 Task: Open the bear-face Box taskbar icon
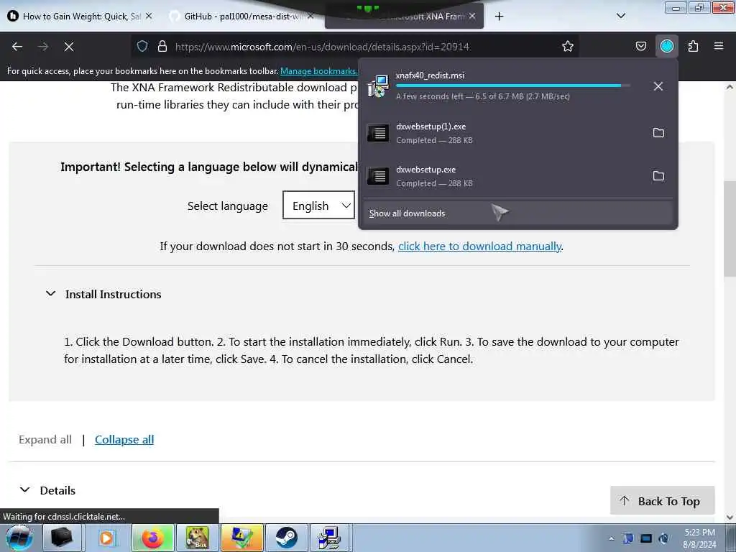(197, 538)
